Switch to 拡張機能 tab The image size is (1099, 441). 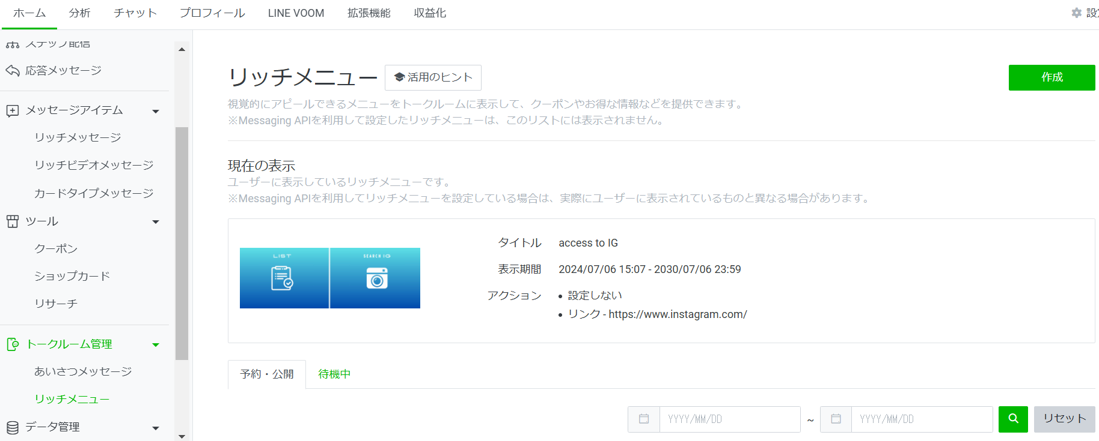(369, 13)
